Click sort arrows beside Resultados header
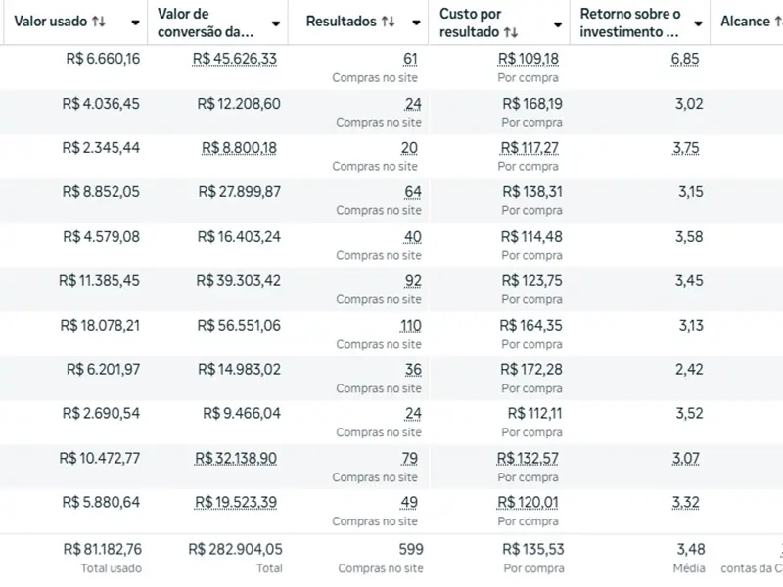This screenshot has width=783, height=587. point(389,22)
